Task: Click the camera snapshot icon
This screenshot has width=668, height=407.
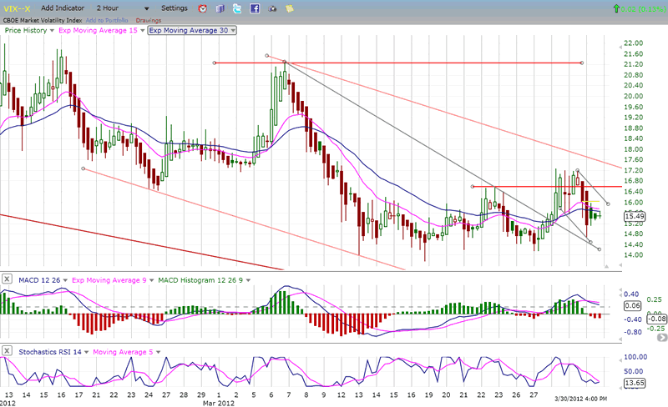Action: pos(271,8)
